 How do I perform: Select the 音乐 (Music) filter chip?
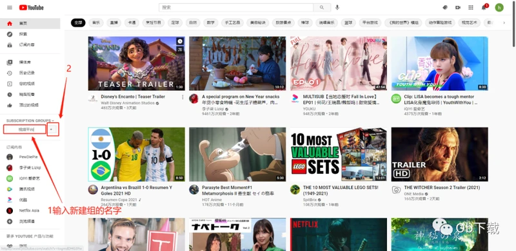pyautogui.click(x=96, y=23)
